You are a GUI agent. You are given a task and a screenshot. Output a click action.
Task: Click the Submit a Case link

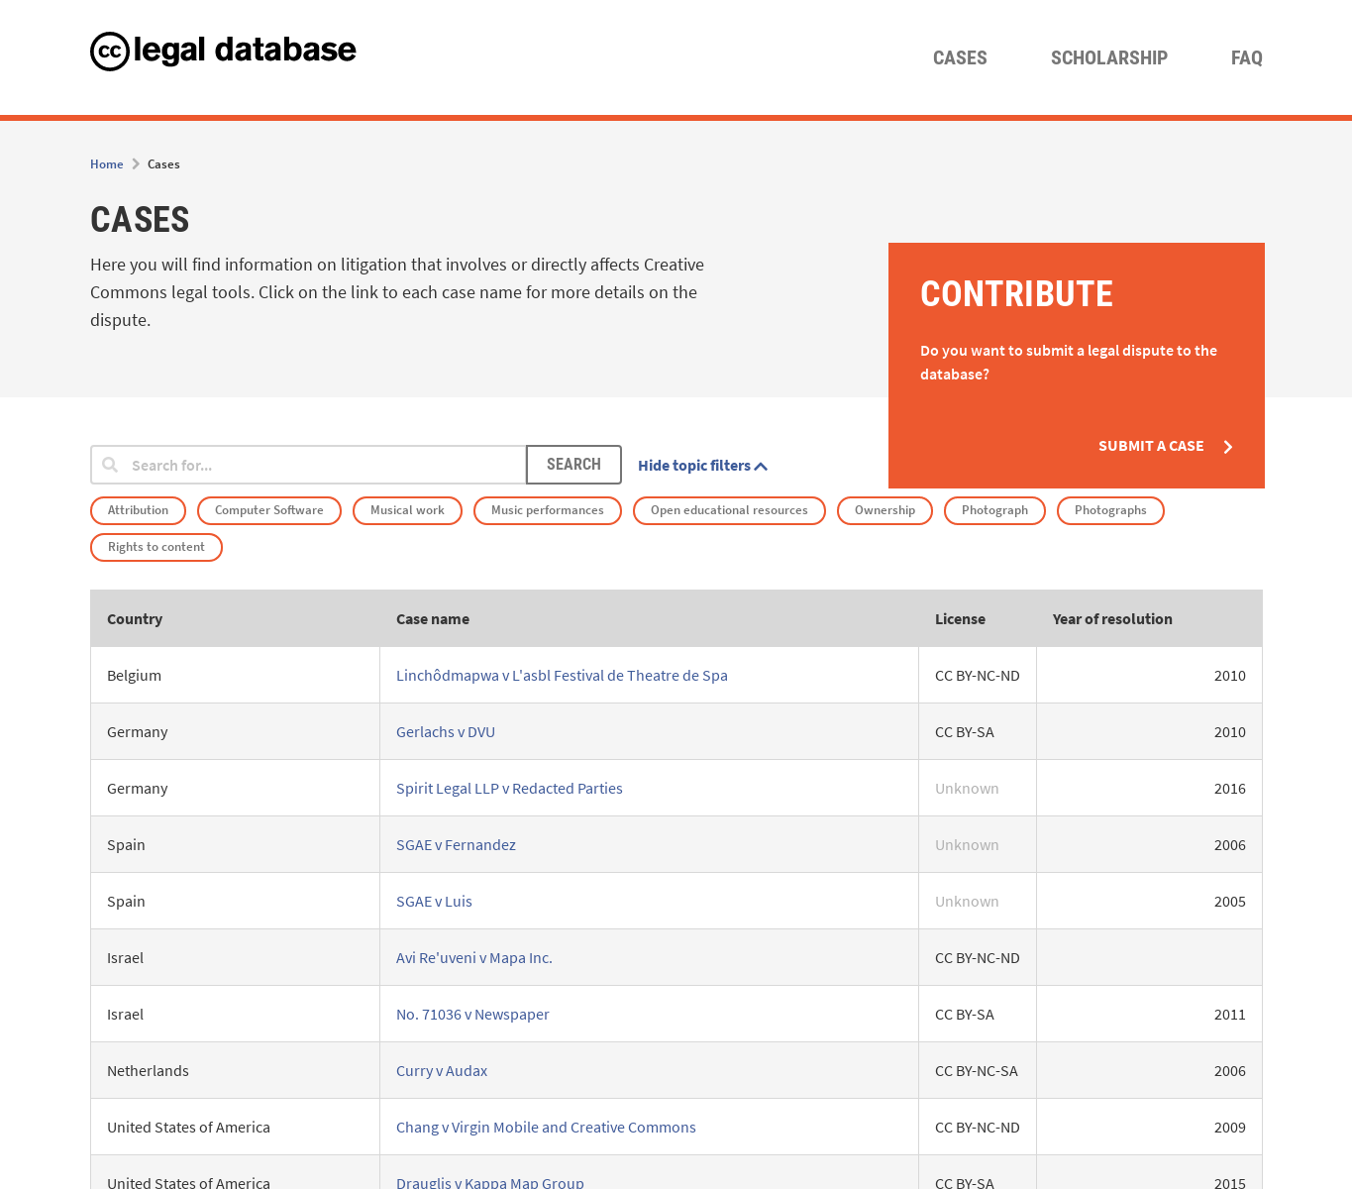[1150, 446]
